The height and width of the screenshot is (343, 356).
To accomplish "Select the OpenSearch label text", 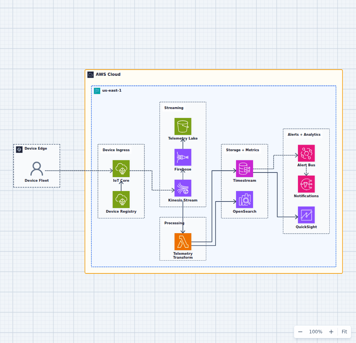I will [245, 212].
